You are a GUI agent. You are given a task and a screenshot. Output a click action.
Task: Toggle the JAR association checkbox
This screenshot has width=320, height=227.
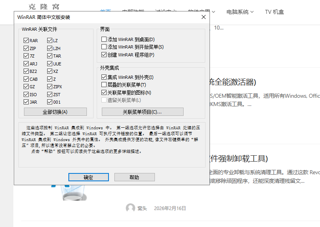pos(26,102)
